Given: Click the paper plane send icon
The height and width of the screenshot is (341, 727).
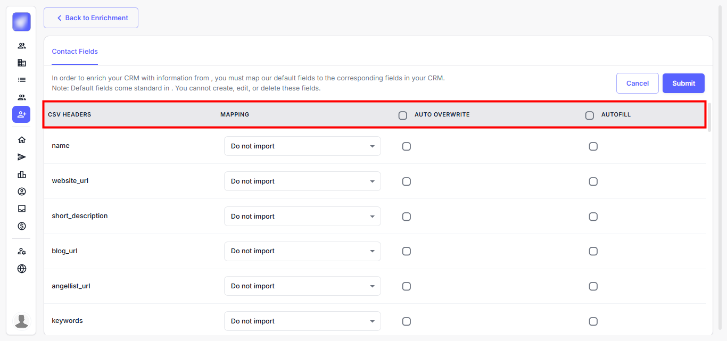Looking at the screenshot, I should tap(22, 157).
